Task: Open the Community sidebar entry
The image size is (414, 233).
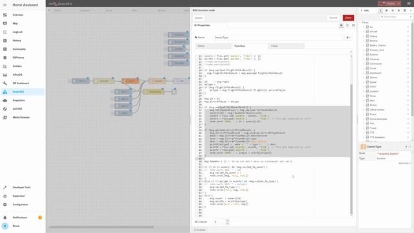Action: coord(23,49)
